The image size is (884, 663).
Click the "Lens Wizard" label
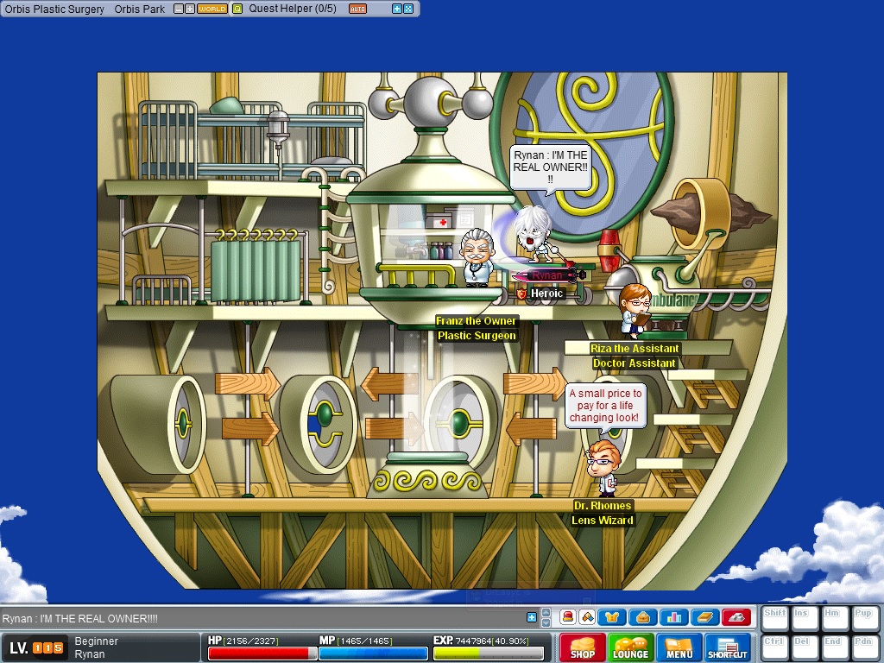click(603, 520)
